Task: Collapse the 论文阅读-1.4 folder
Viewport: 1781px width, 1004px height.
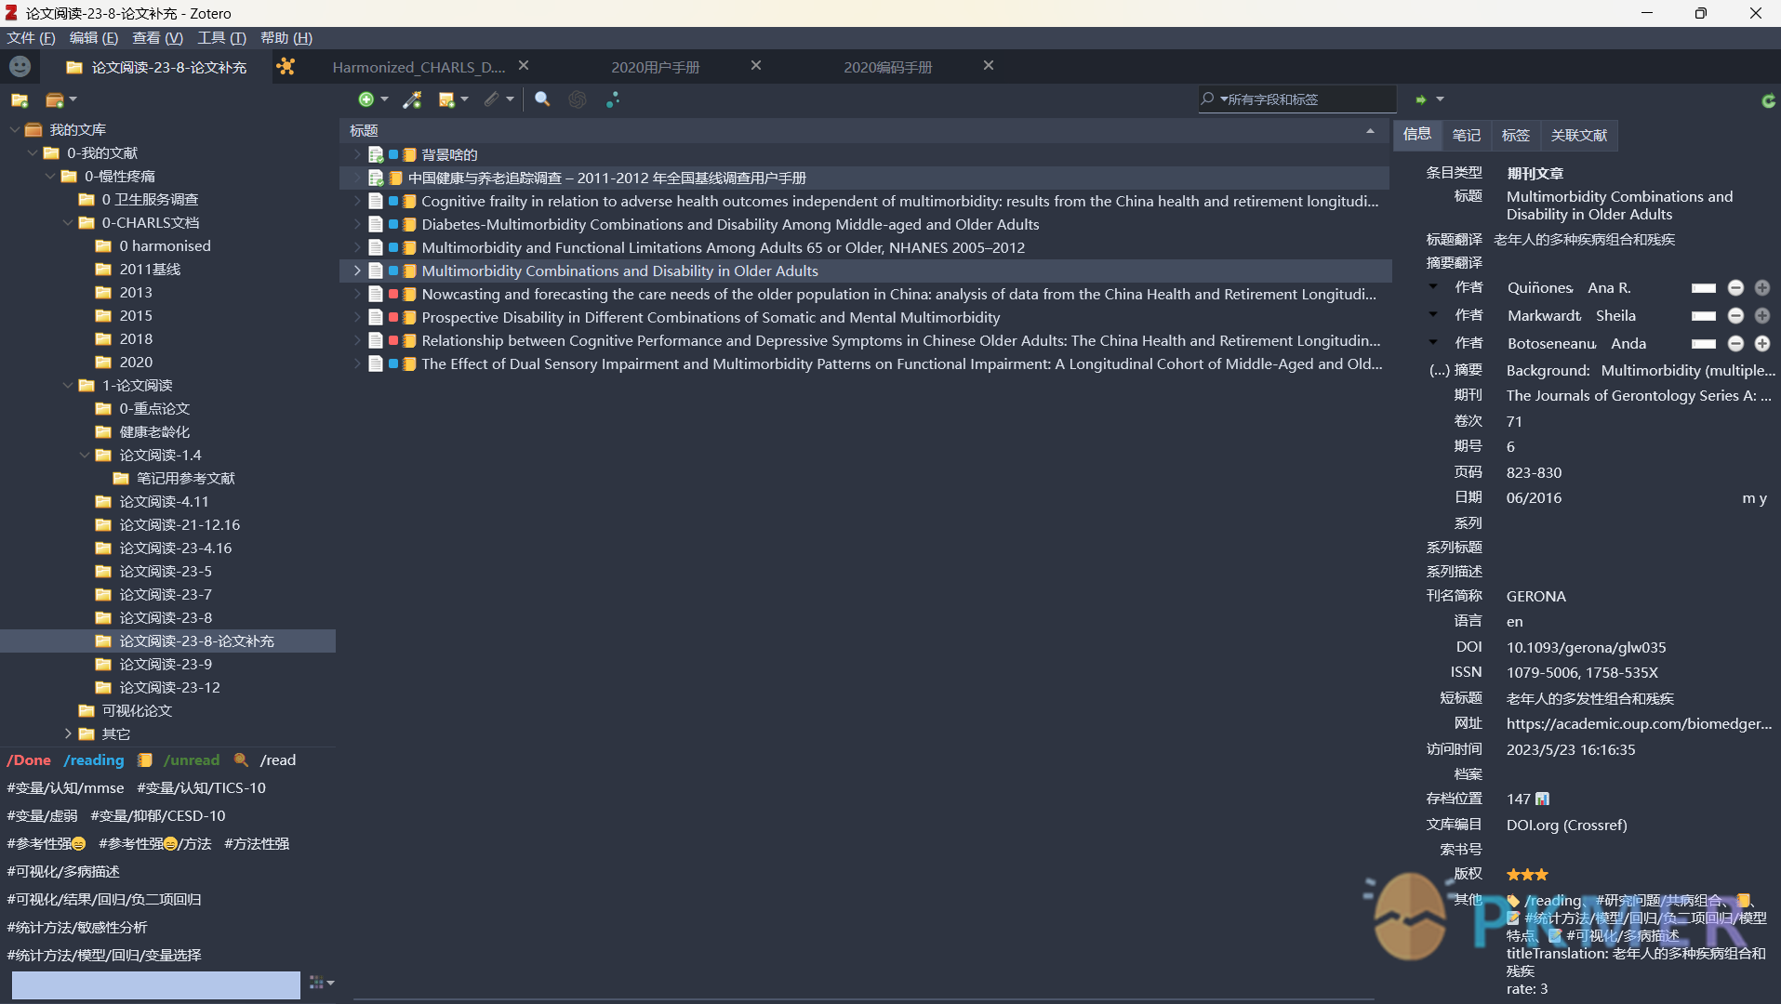Action: (85, 455)
